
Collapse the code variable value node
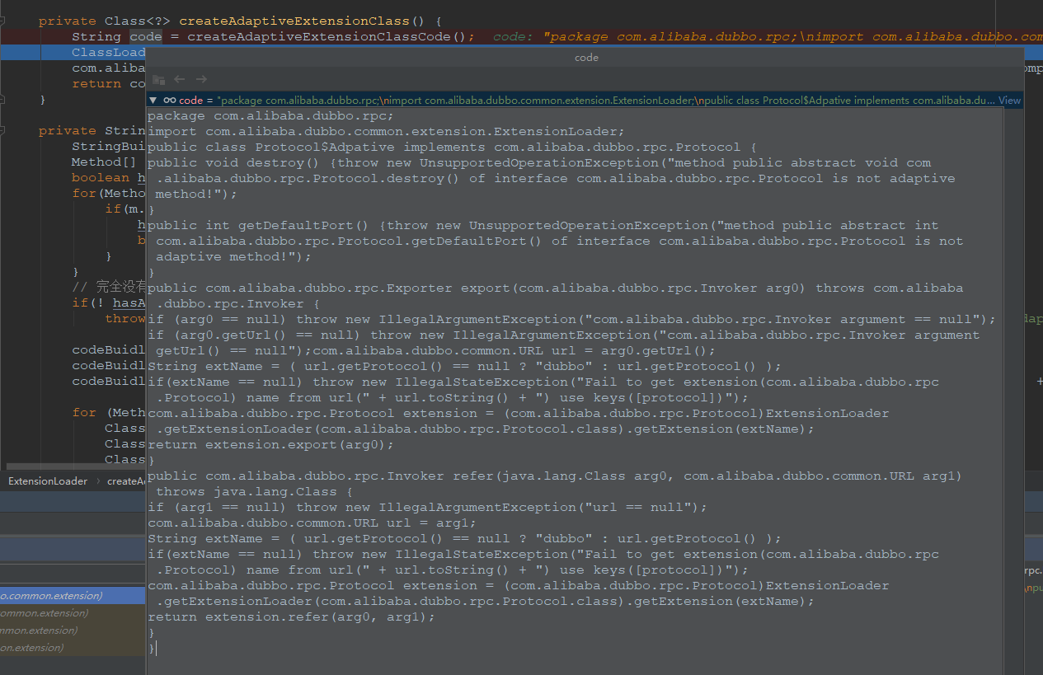coord(153,101)
